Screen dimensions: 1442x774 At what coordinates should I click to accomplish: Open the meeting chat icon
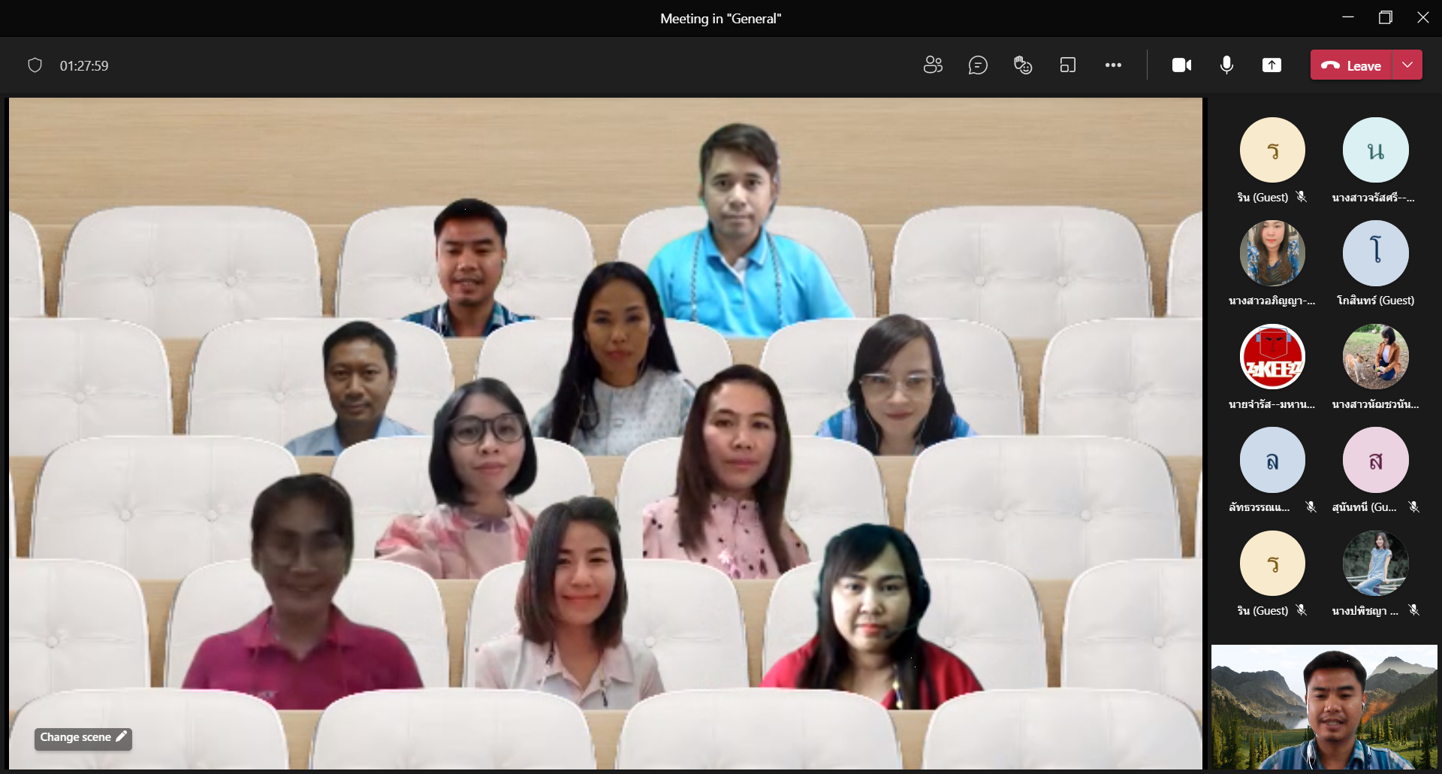(x=978, y=65)
